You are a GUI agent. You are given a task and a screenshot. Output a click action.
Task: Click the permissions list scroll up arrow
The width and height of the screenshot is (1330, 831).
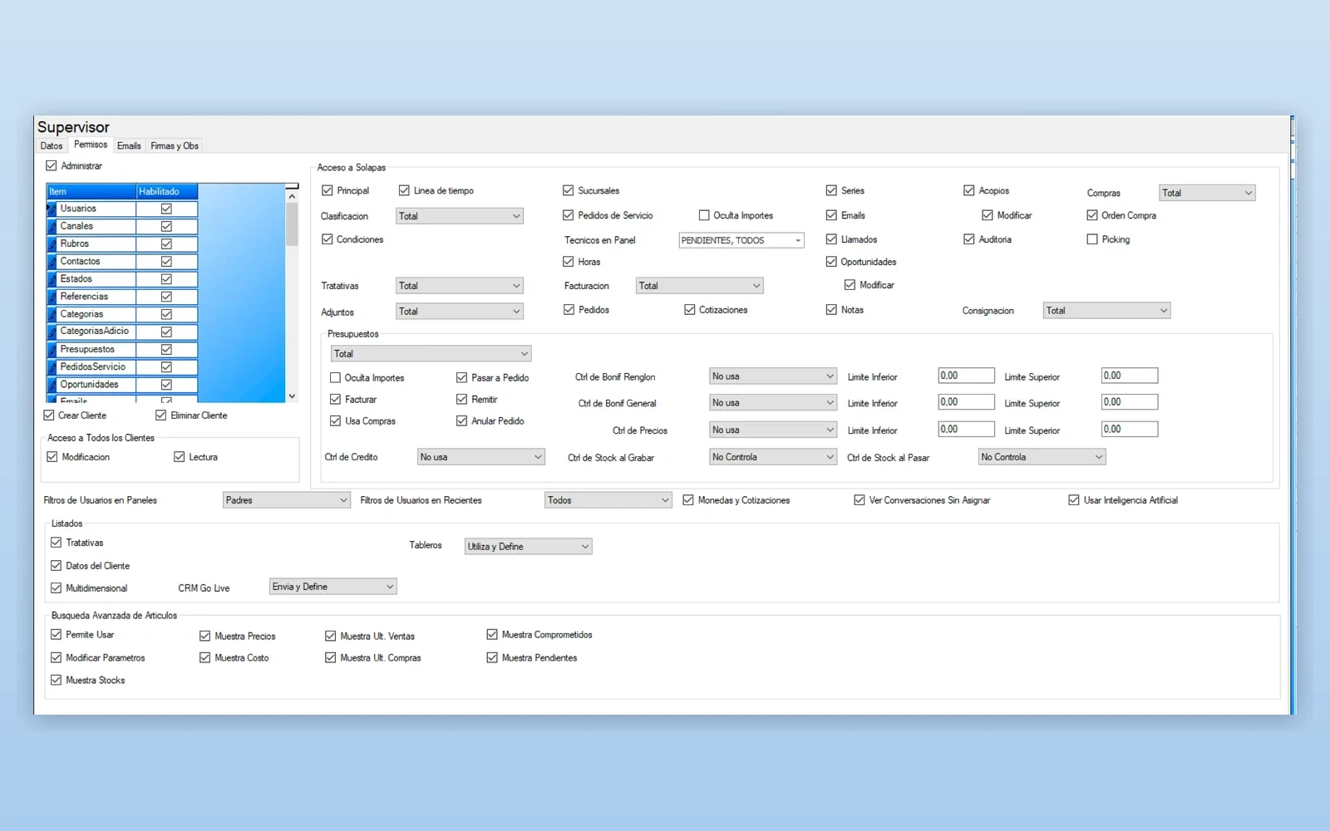(x=292, y=196)
